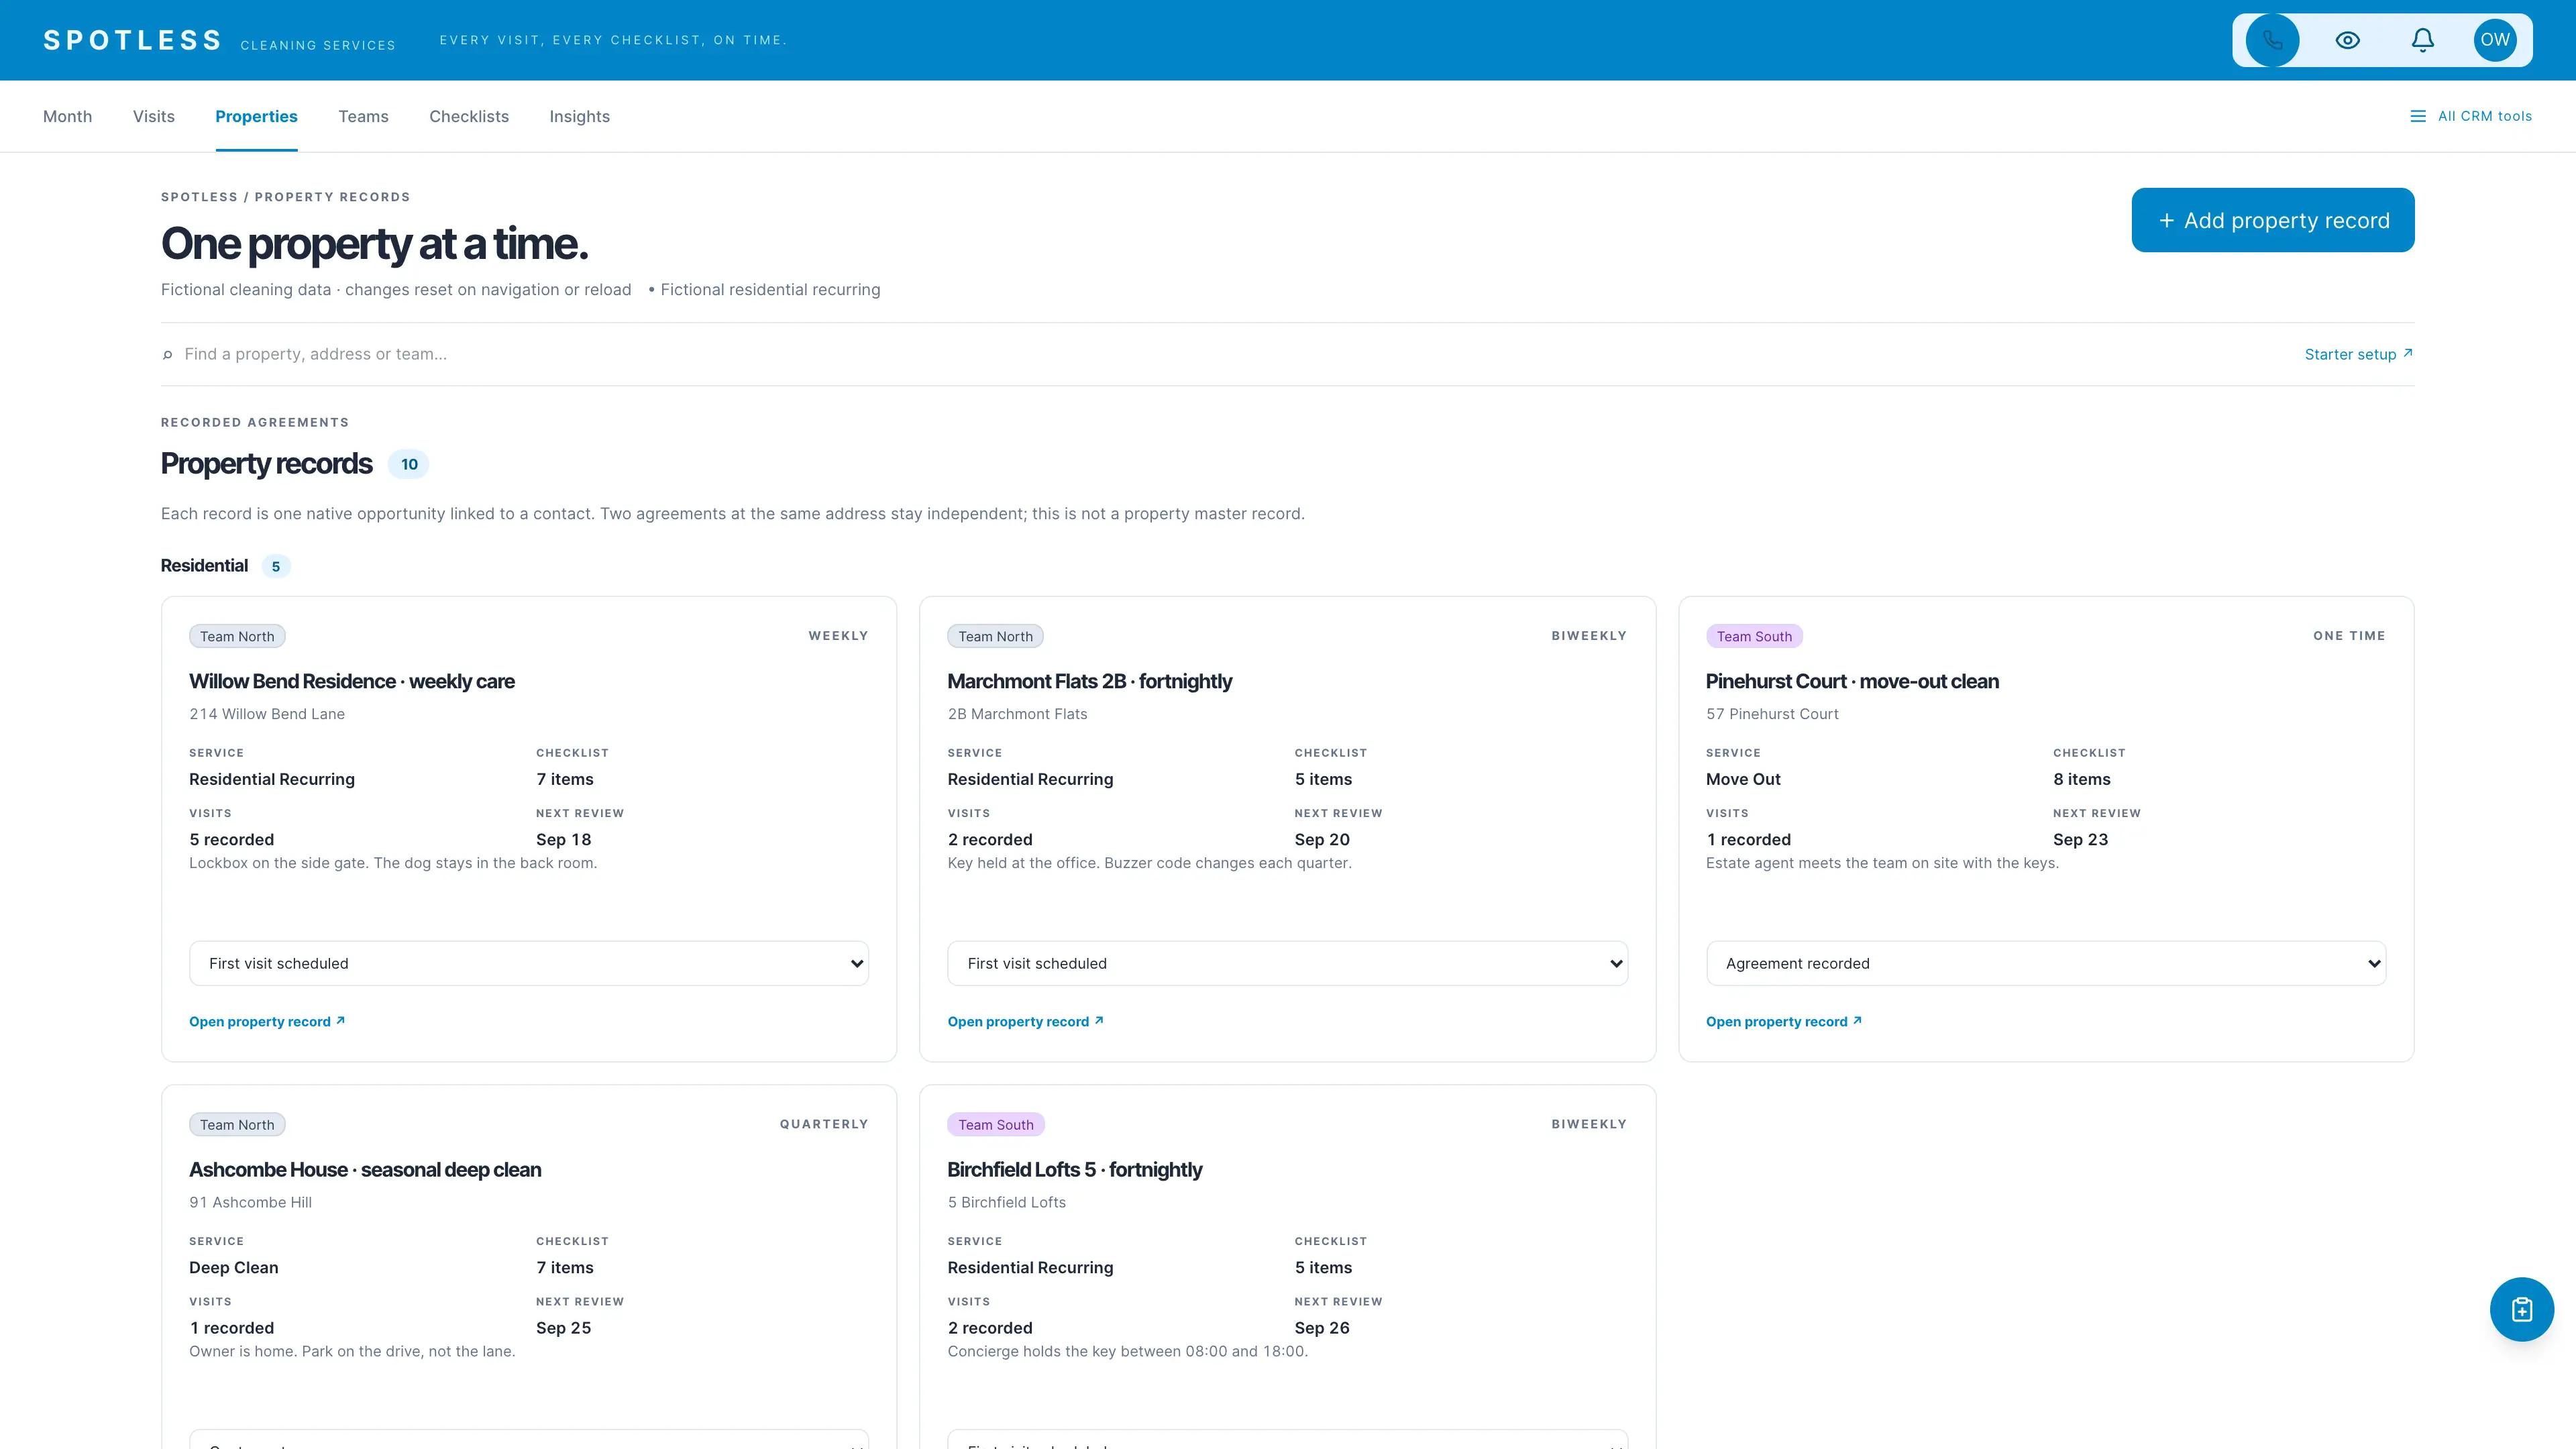This screenshot has height=1449, width=2576.
Task: Click the Sep 26 next review date
Action: (x=1322, y=1327)
